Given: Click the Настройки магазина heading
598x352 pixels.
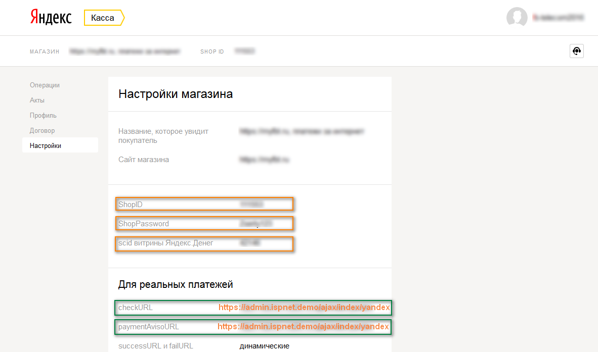Looking at the screenshot, I should coord(176,94).
